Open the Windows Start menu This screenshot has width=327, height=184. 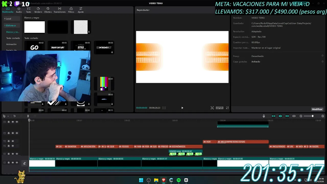pos(141,180)
